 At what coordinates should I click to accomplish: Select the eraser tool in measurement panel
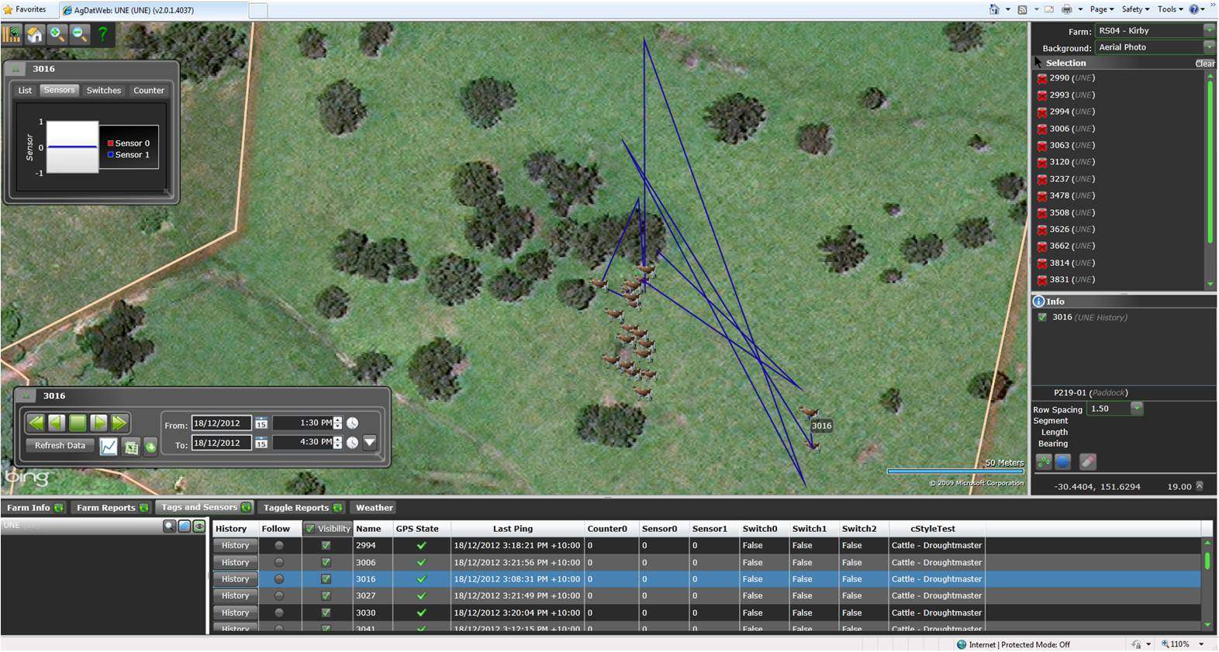coord(1087,462)
